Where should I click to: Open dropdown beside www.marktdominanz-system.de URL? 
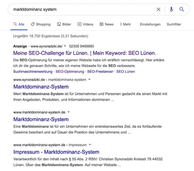(69, 112)
